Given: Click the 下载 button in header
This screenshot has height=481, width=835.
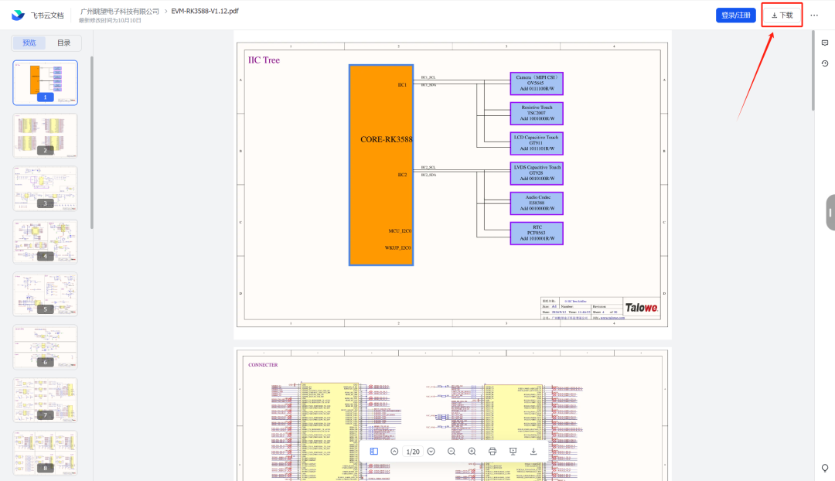Looking at the screenshot, I should tap(782, 15).
